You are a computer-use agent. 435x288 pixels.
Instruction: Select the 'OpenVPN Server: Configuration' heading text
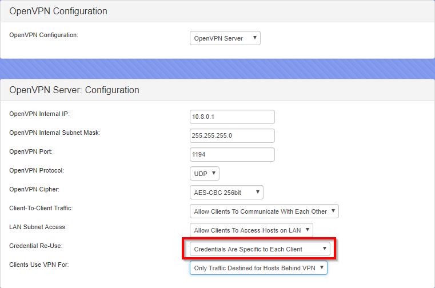[x=74, y=90]
